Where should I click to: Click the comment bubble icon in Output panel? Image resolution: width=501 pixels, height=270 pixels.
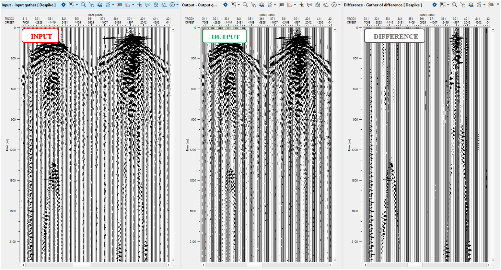[x=310, y=5]
